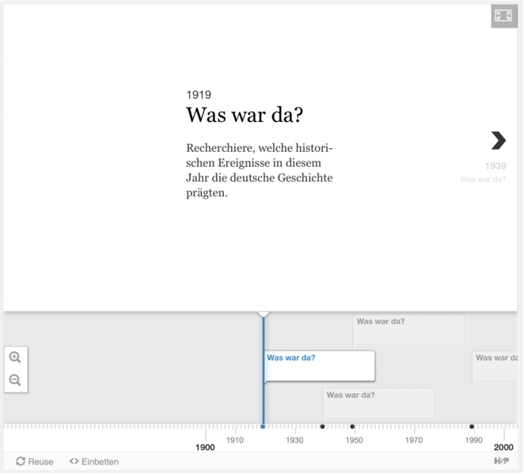Click the 1970 year label on axis
524x474 pixels.
[x=414, y=440]
